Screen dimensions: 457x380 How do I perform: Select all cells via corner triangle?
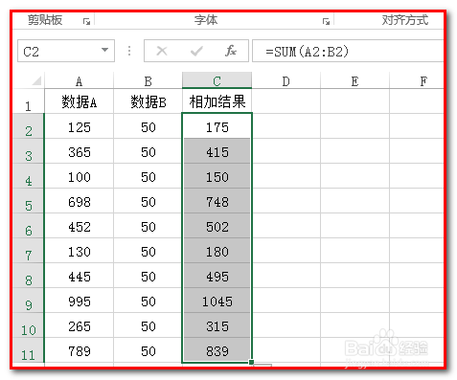coord(36,80)
